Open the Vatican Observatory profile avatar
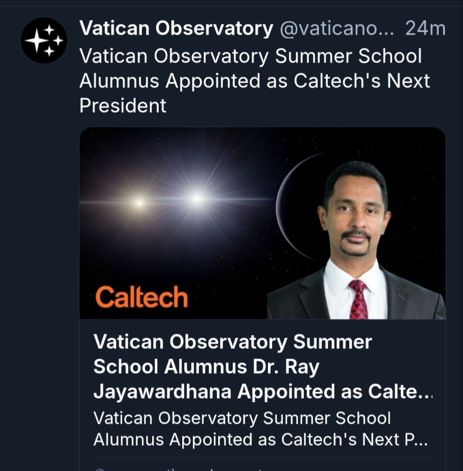Image resolution: width=463 pixels, height=471 pixels. 44,41
